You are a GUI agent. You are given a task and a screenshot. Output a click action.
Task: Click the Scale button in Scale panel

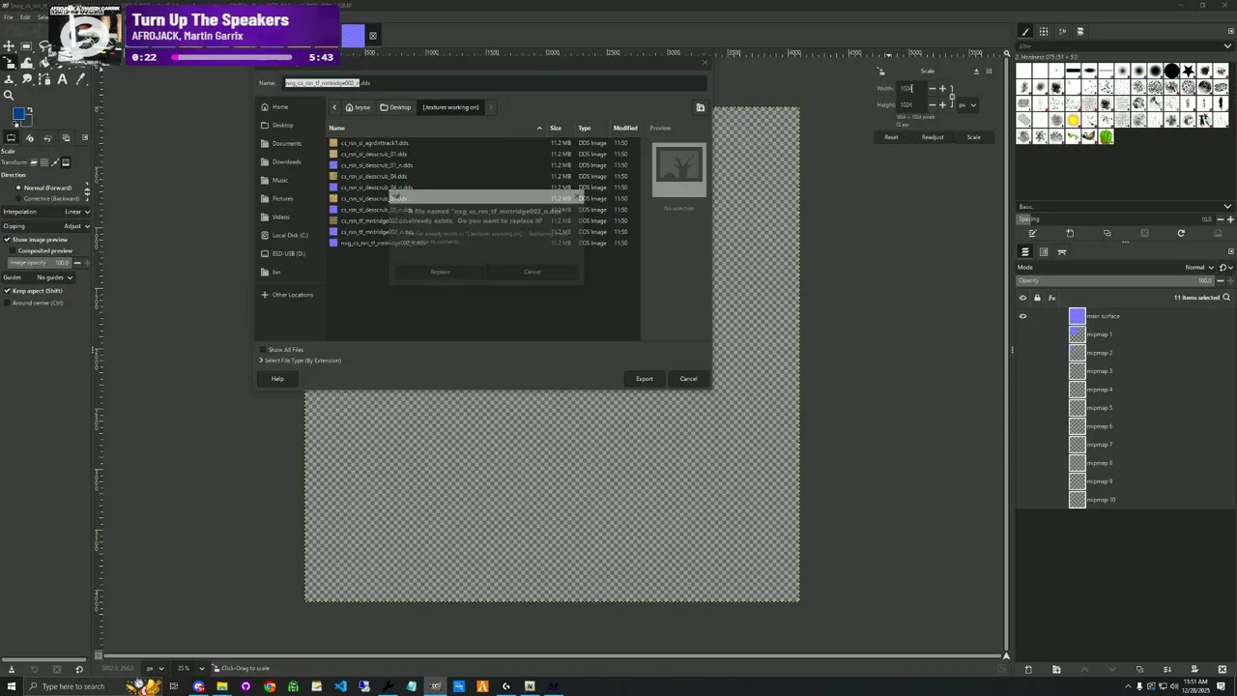tap(973, 137)
